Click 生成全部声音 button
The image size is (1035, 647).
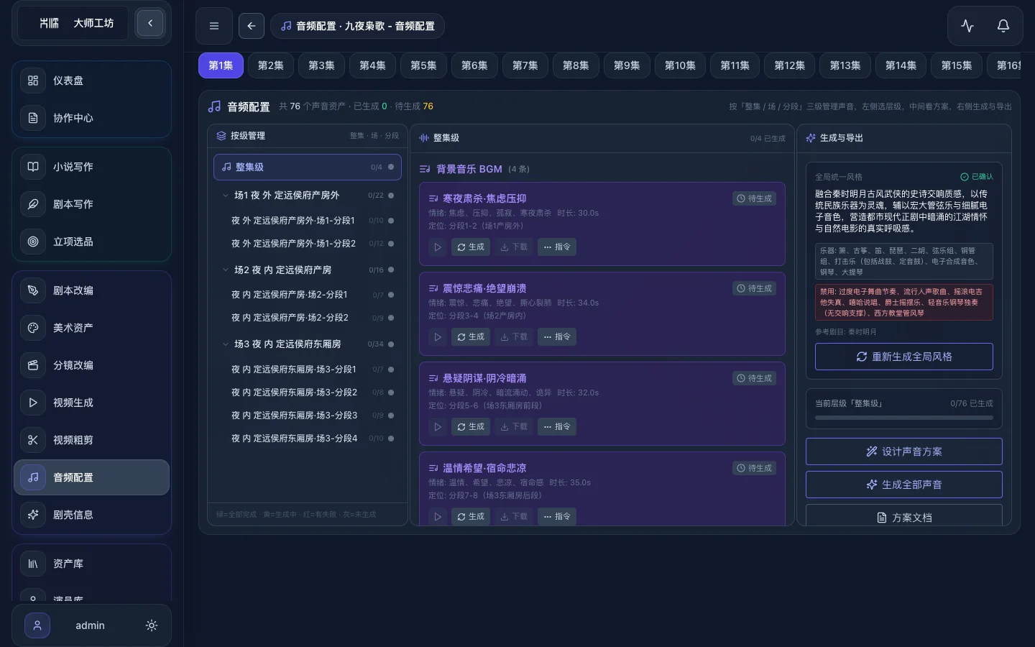[x=904, y=485]
